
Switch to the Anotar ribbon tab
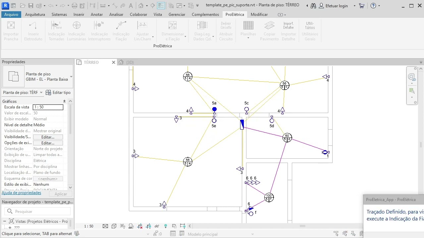tap(97, 15)
